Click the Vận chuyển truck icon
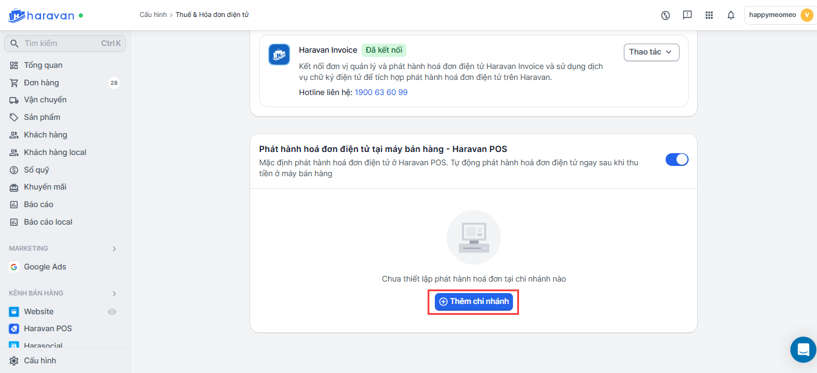 click(14, 100)
